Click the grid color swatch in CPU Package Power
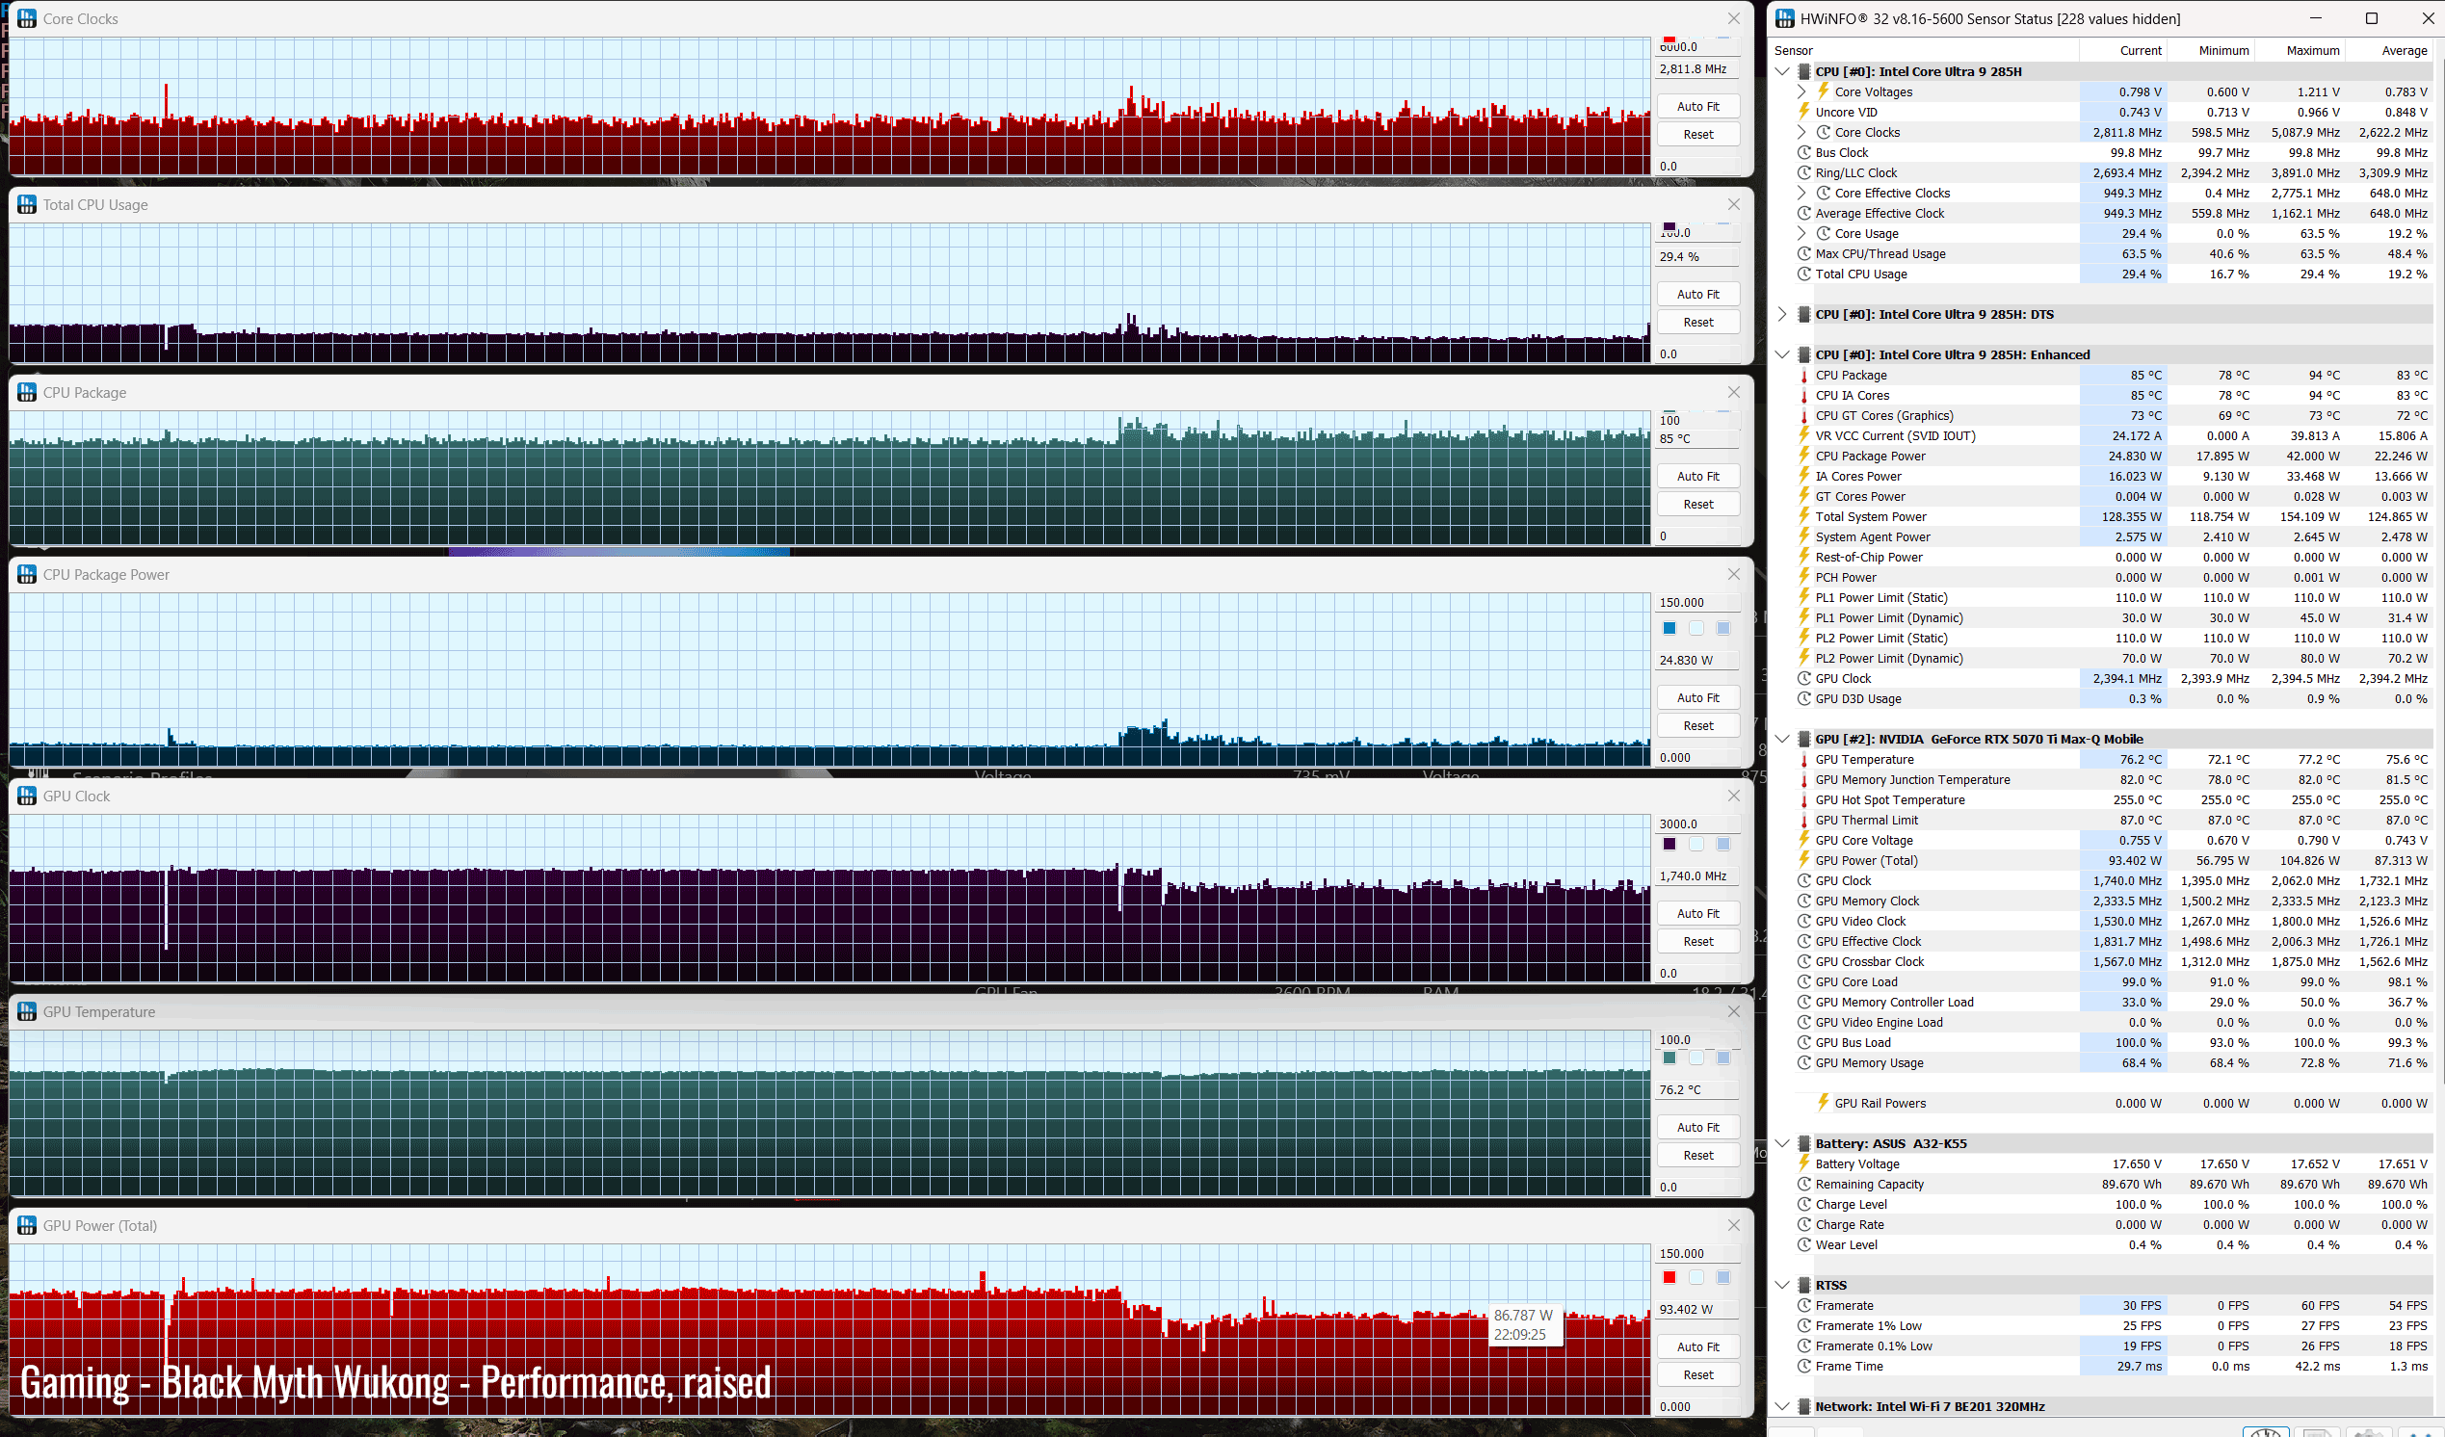Image resolution: width=2445 pixels, height=1437 pixels. pyautogui.click(x=1723, y=629)
